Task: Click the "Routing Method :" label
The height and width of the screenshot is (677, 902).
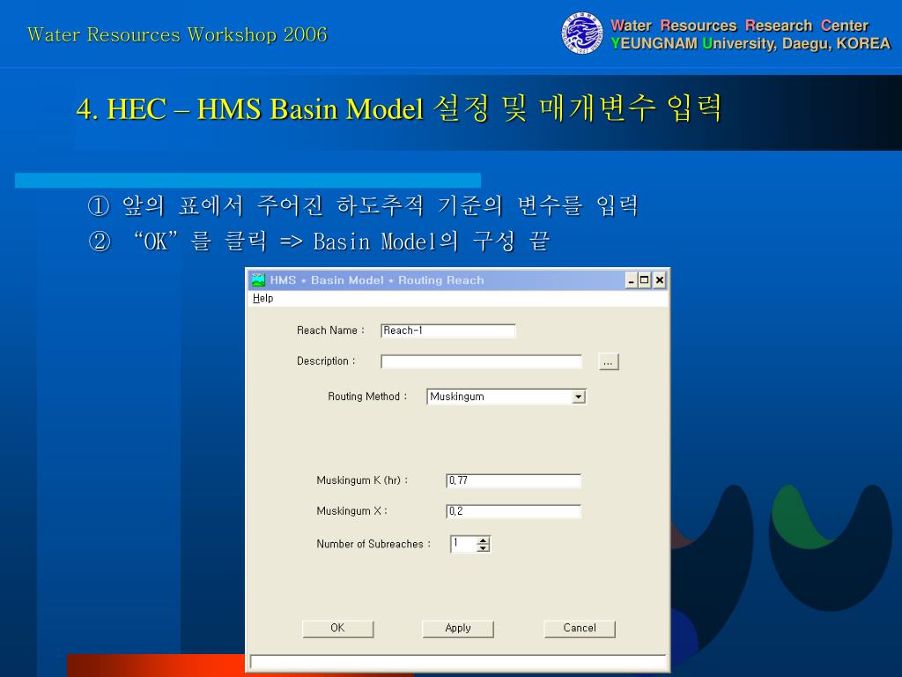Action: (x=367, y=397)
